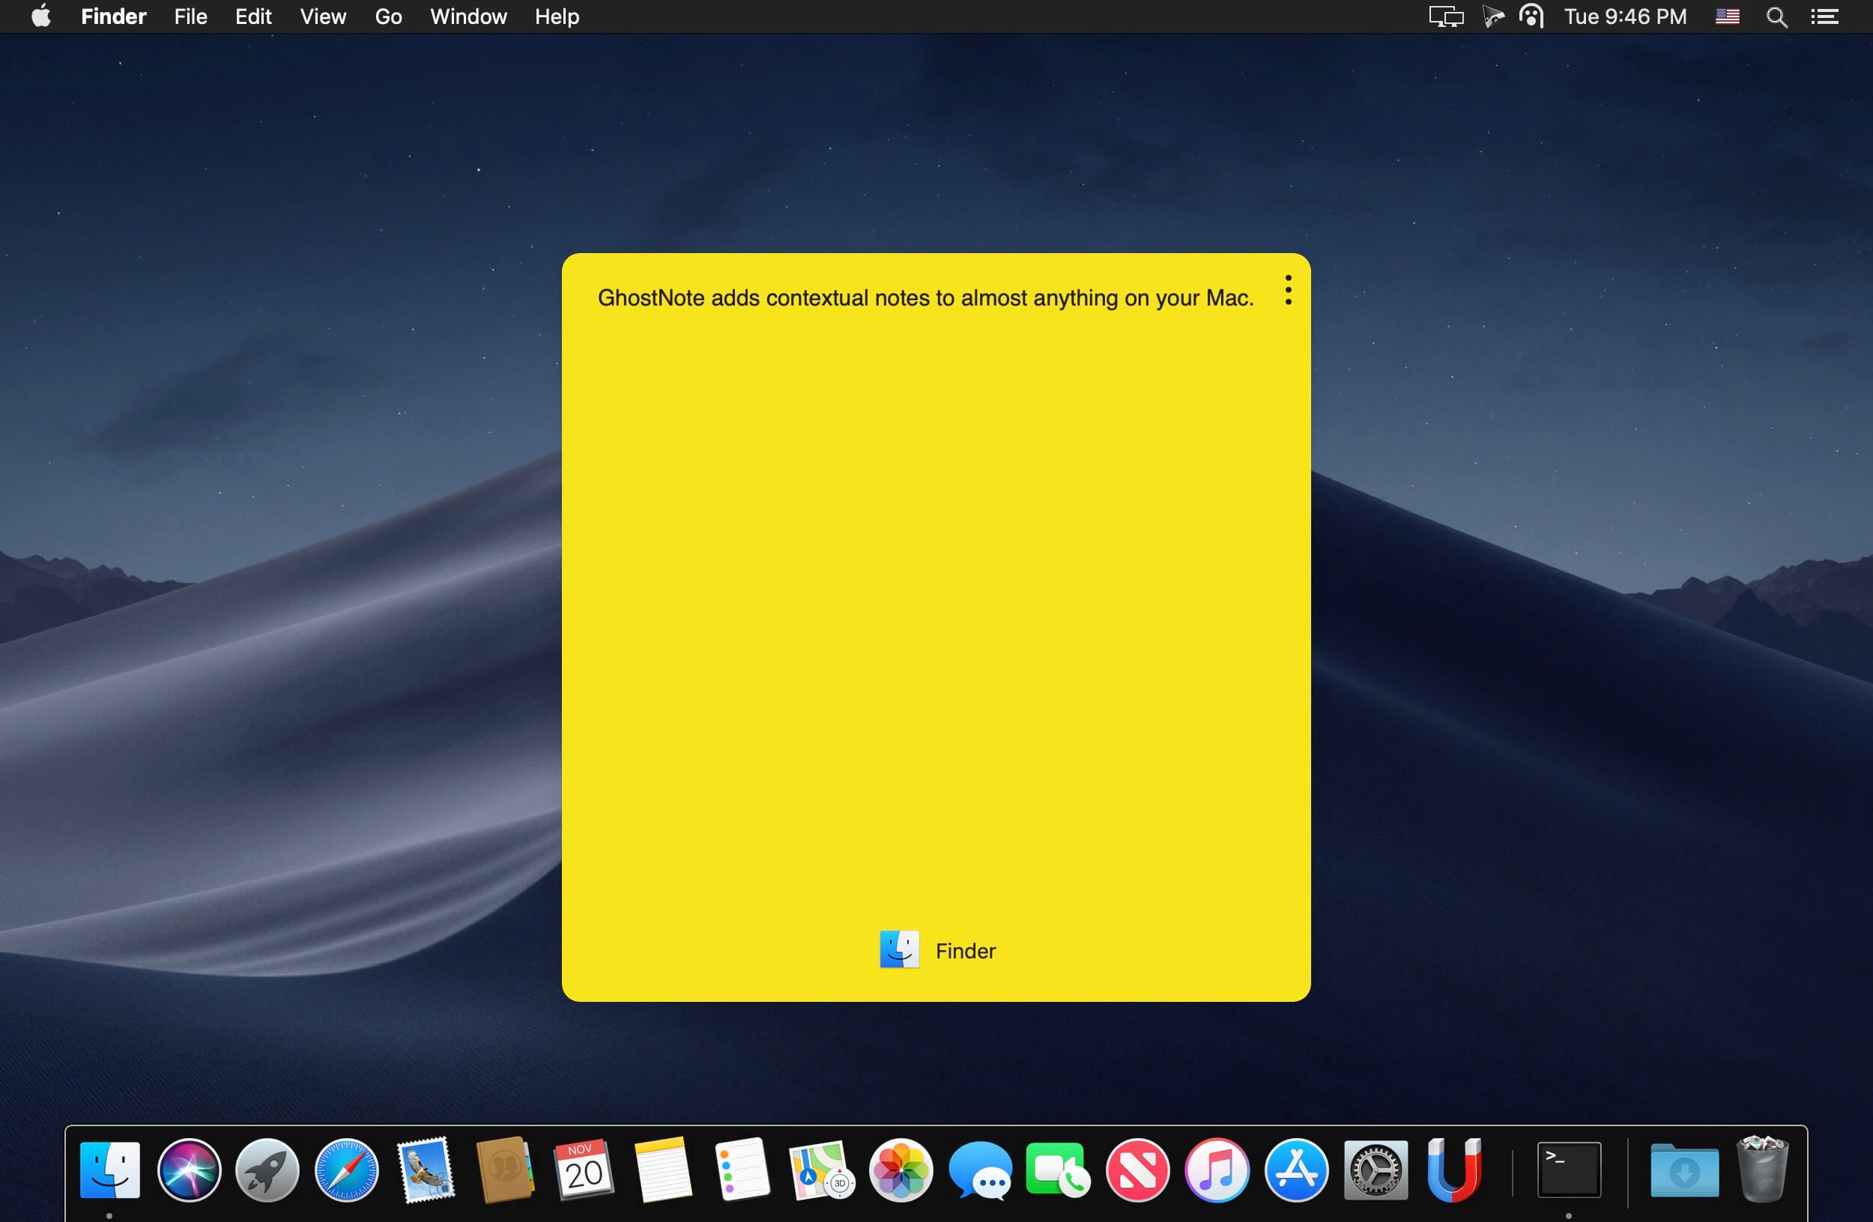This screenshot has width=1873, height=1222.
Task: Click the display mirroring menu bar icon
Action: (1446, 16)
